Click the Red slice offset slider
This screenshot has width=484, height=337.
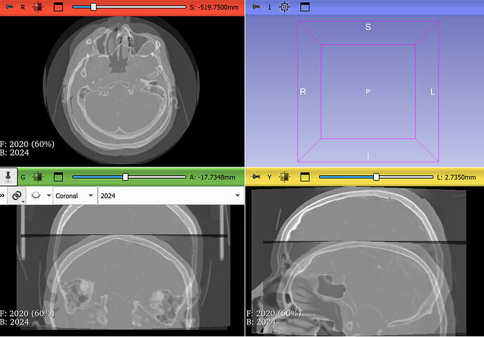(129, 7)
